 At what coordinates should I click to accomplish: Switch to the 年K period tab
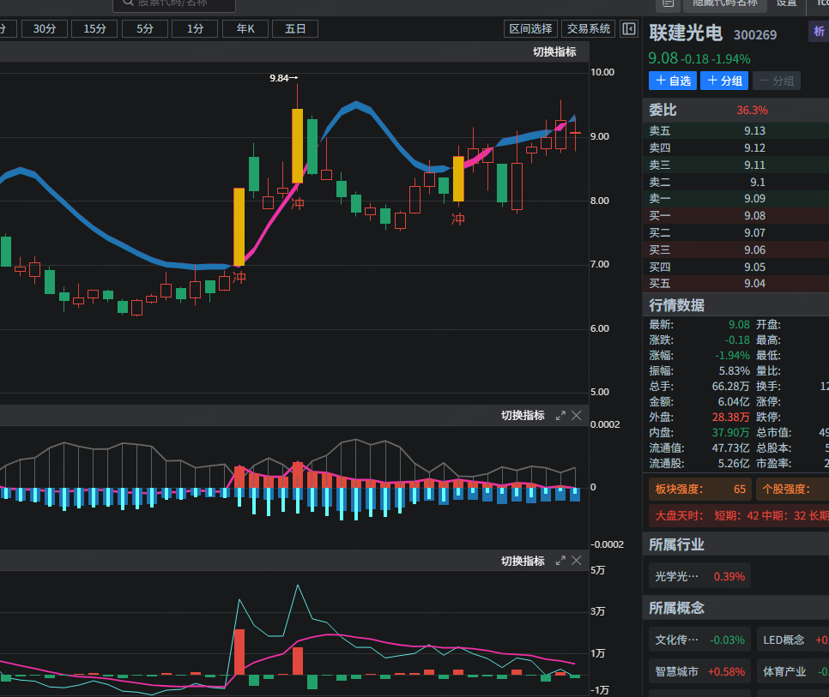[x=245, y=29]
